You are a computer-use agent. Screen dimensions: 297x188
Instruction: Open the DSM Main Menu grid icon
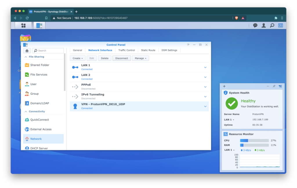click(x=23, y=25)
